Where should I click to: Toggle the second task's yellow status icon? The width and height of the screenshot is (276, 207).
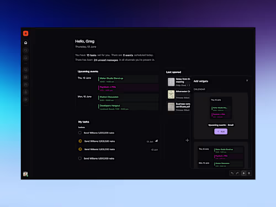click(80, 141)
